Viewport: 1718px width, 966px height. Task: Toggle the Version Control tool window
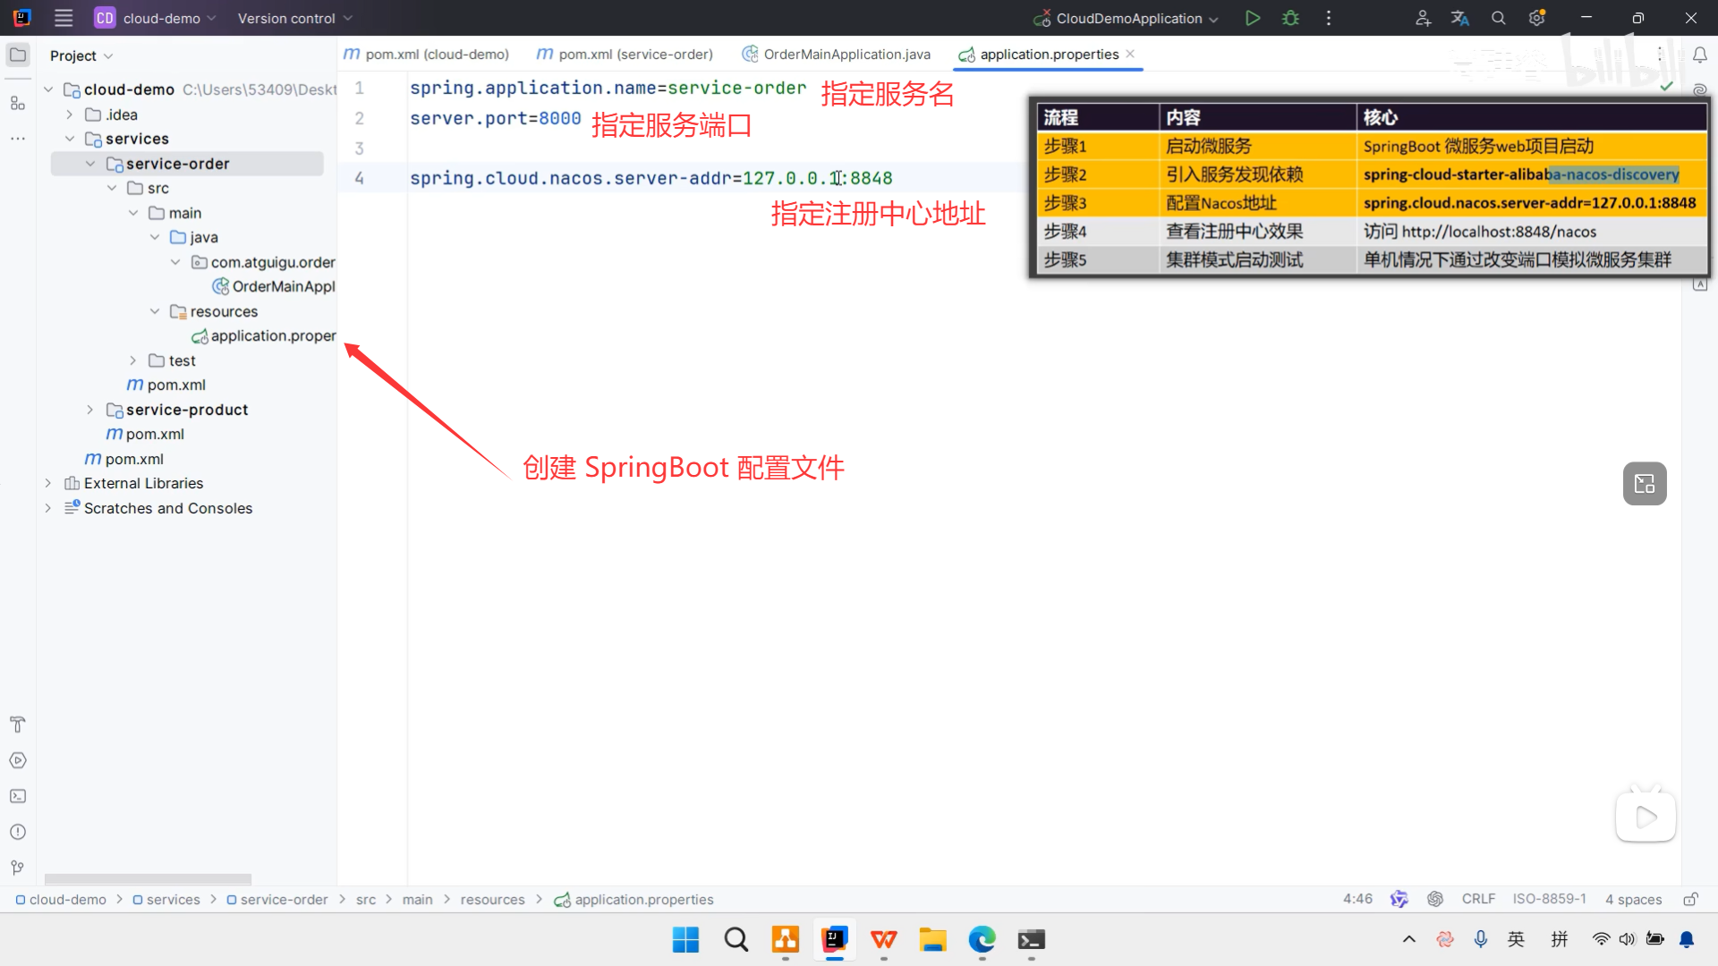click(x=16, y=868)
